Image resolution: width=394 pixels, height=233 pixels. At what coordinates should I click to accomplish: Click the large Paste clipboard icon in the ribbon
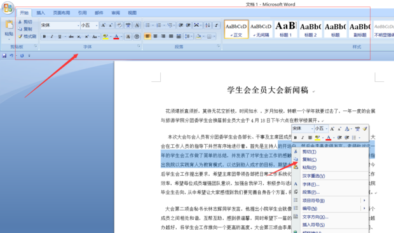(9, 25)
